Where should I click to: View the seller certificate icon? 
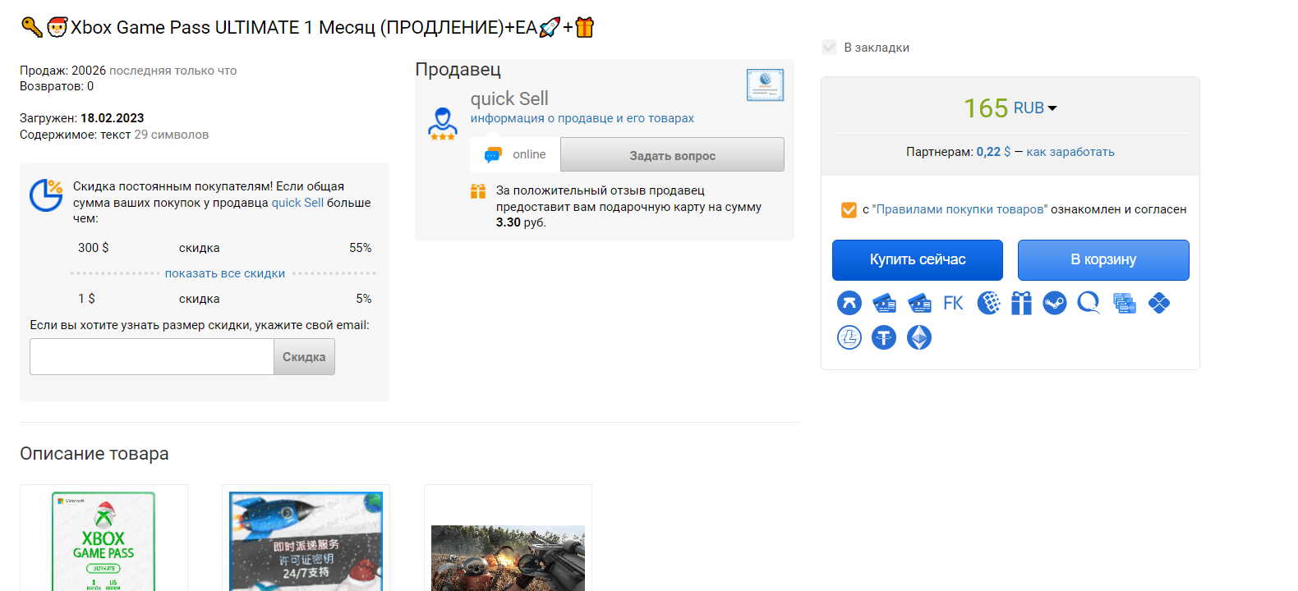pyautogui.click(x=765, y=85)
